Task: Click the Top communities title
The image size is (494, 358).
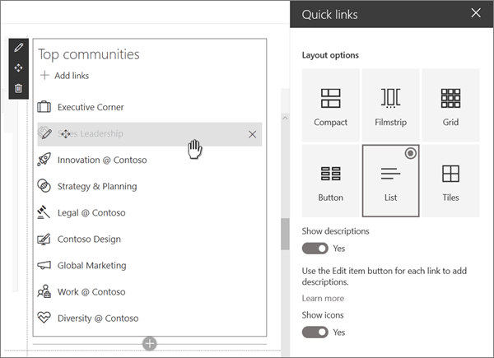Action: pyautogui.click(x=89, y=54)
